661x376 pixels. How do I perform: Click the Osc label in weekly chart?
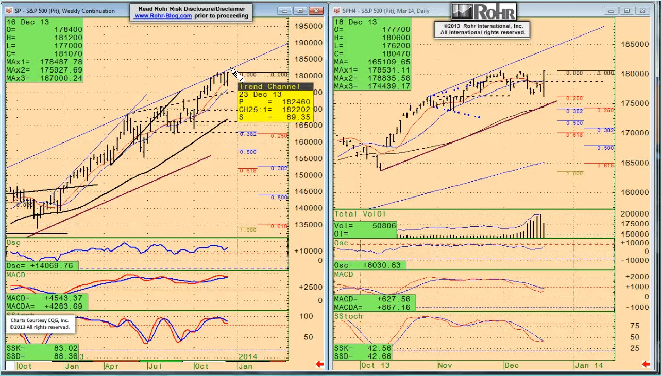point(13,242)
